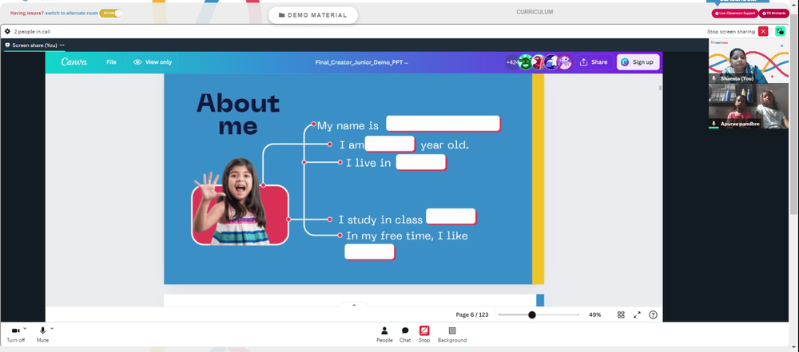
Task: Expand camera options arrow
Action: tap(25, 329)
